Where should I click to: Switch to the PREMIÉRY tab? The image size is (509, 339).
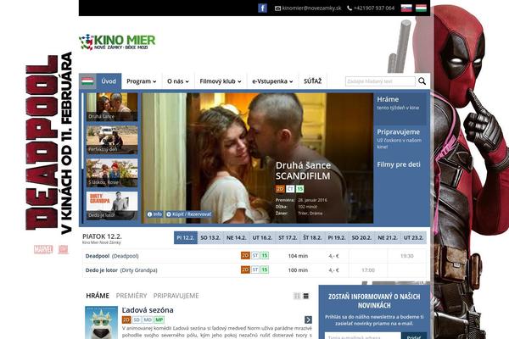point(131,296)
